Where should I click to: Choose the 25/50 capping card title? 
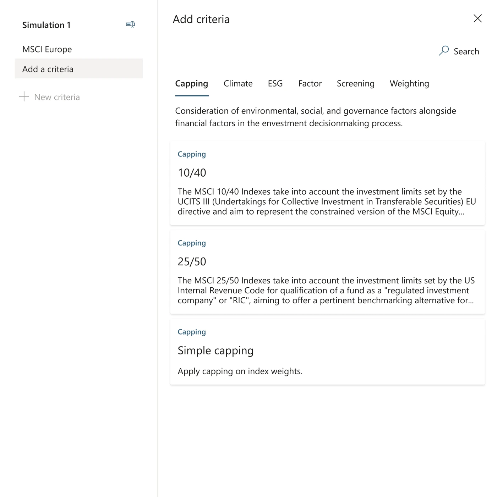[192, 261]
